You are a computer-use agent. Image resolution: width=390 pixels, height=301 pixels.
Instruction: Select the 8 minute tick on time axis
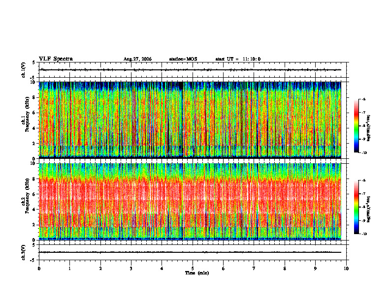click(x=285, y=269)
